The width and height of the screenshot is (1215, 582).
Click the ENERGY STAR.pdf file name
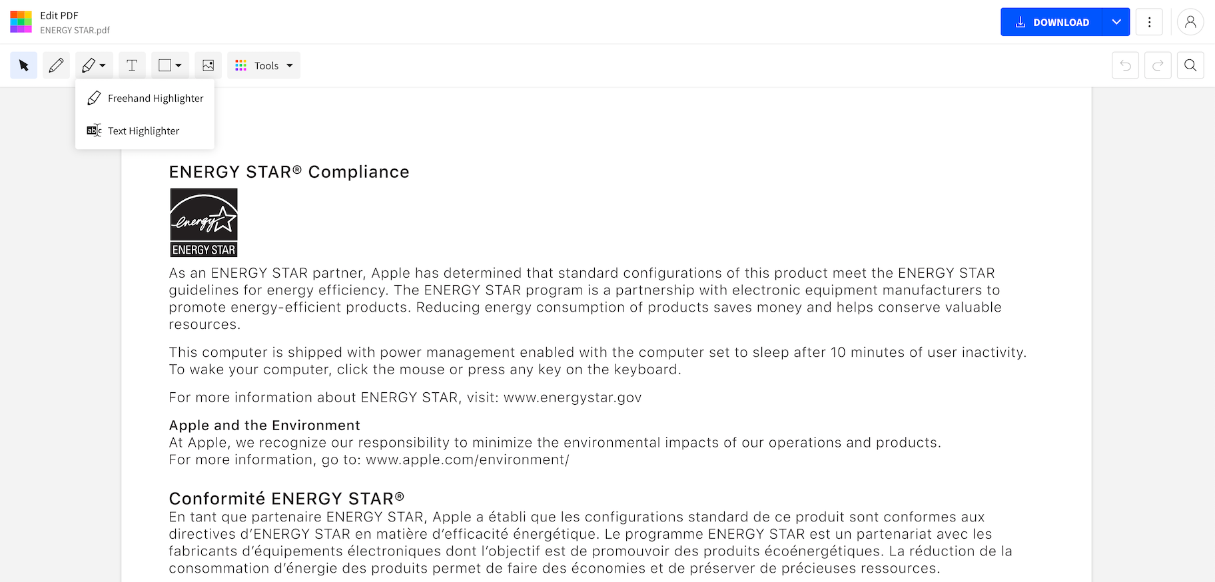[x=75, y=31]
